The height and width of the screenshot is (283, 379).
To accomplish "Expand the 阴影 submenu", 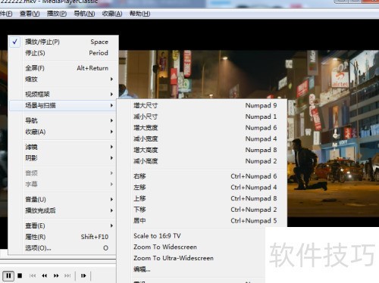I will click(x=63, y=158).
